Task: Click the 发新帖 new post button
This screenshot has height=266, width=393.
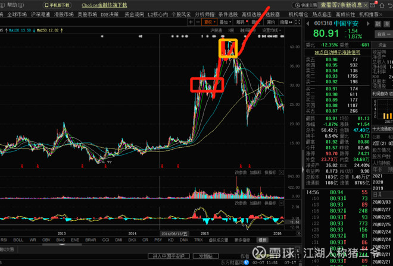Action: [x=205, y=256]
